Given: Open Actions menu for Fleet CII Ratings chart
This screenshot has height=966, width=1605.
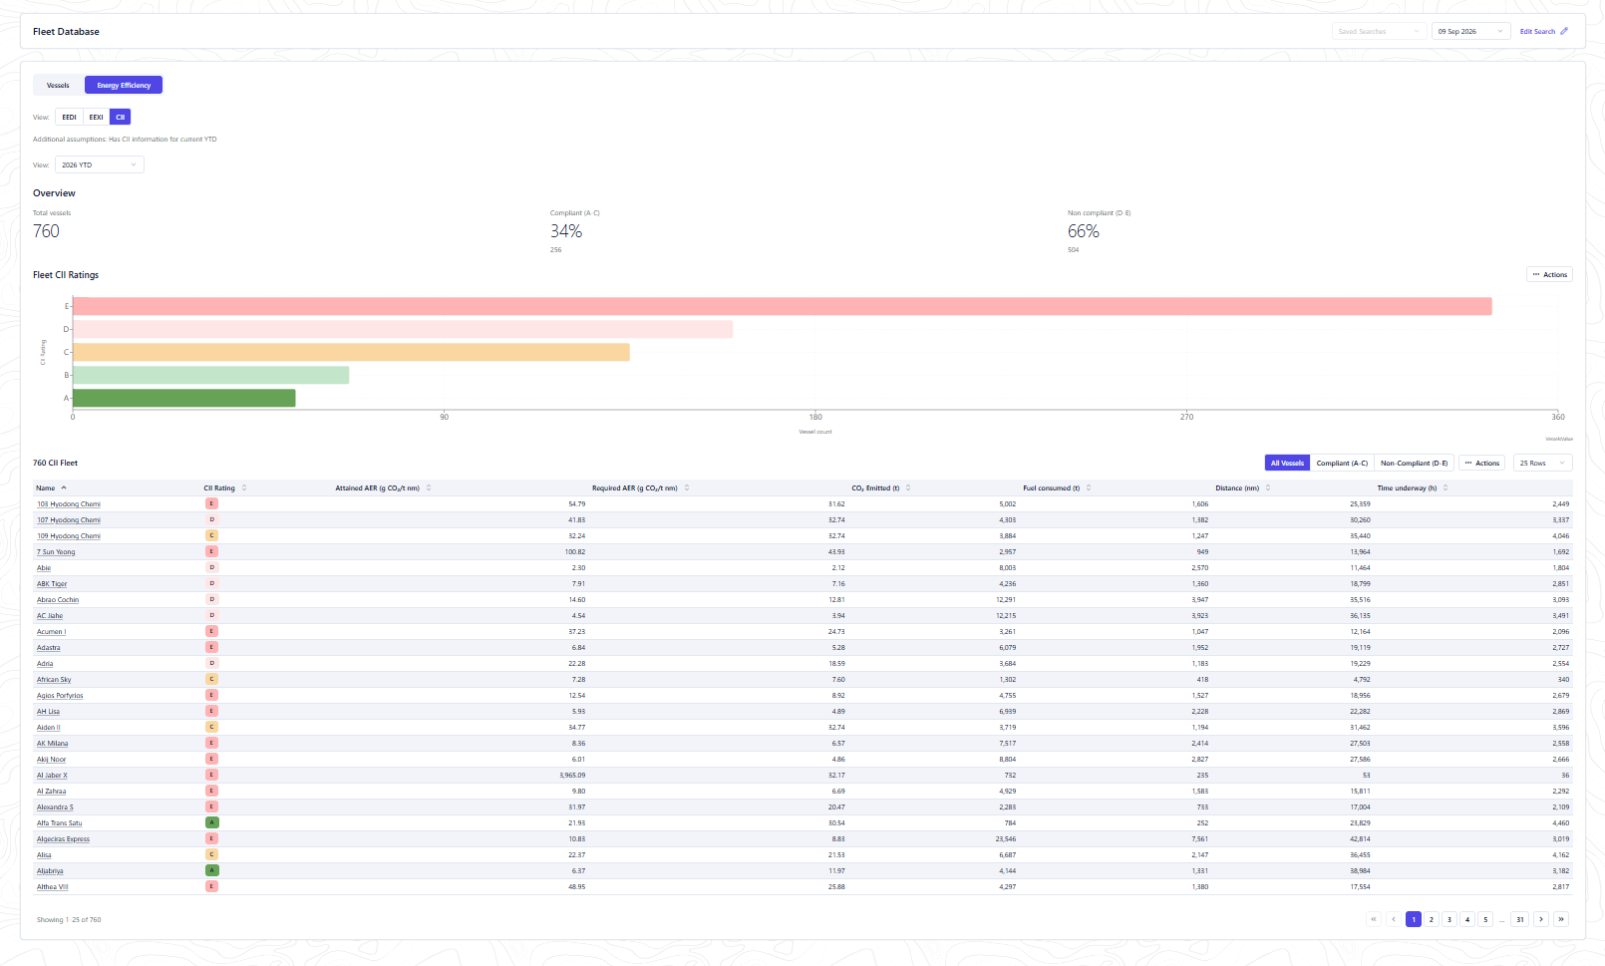Looking at the screenshot, I should [1550, 274].
